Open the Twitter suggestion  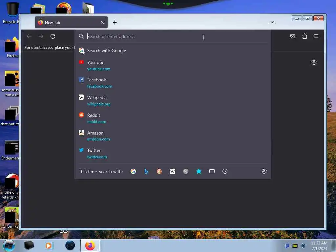coord(173,154)
